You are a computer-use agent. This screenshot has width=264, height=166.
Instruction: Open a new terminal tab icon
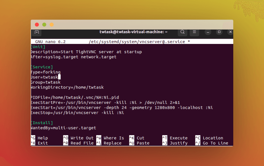click(37, 32)
